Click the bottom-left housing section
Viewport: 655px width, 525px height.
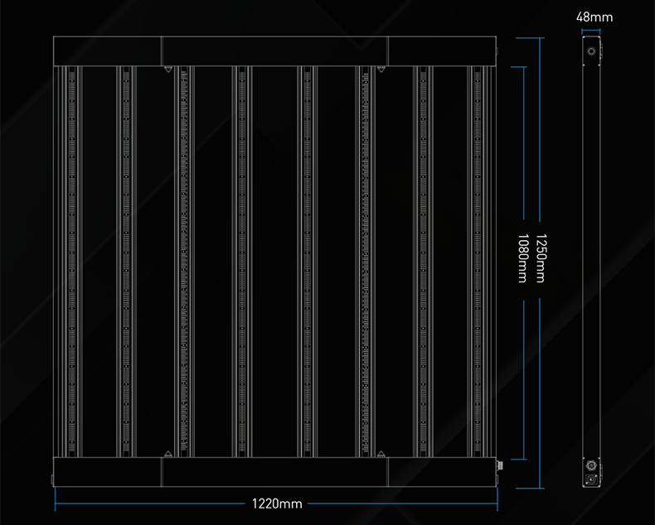click(x=108, y=472)
